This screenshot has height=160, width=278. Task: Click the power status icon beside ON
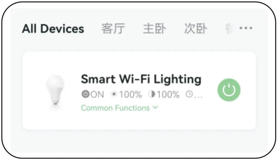tap(85, 94)
